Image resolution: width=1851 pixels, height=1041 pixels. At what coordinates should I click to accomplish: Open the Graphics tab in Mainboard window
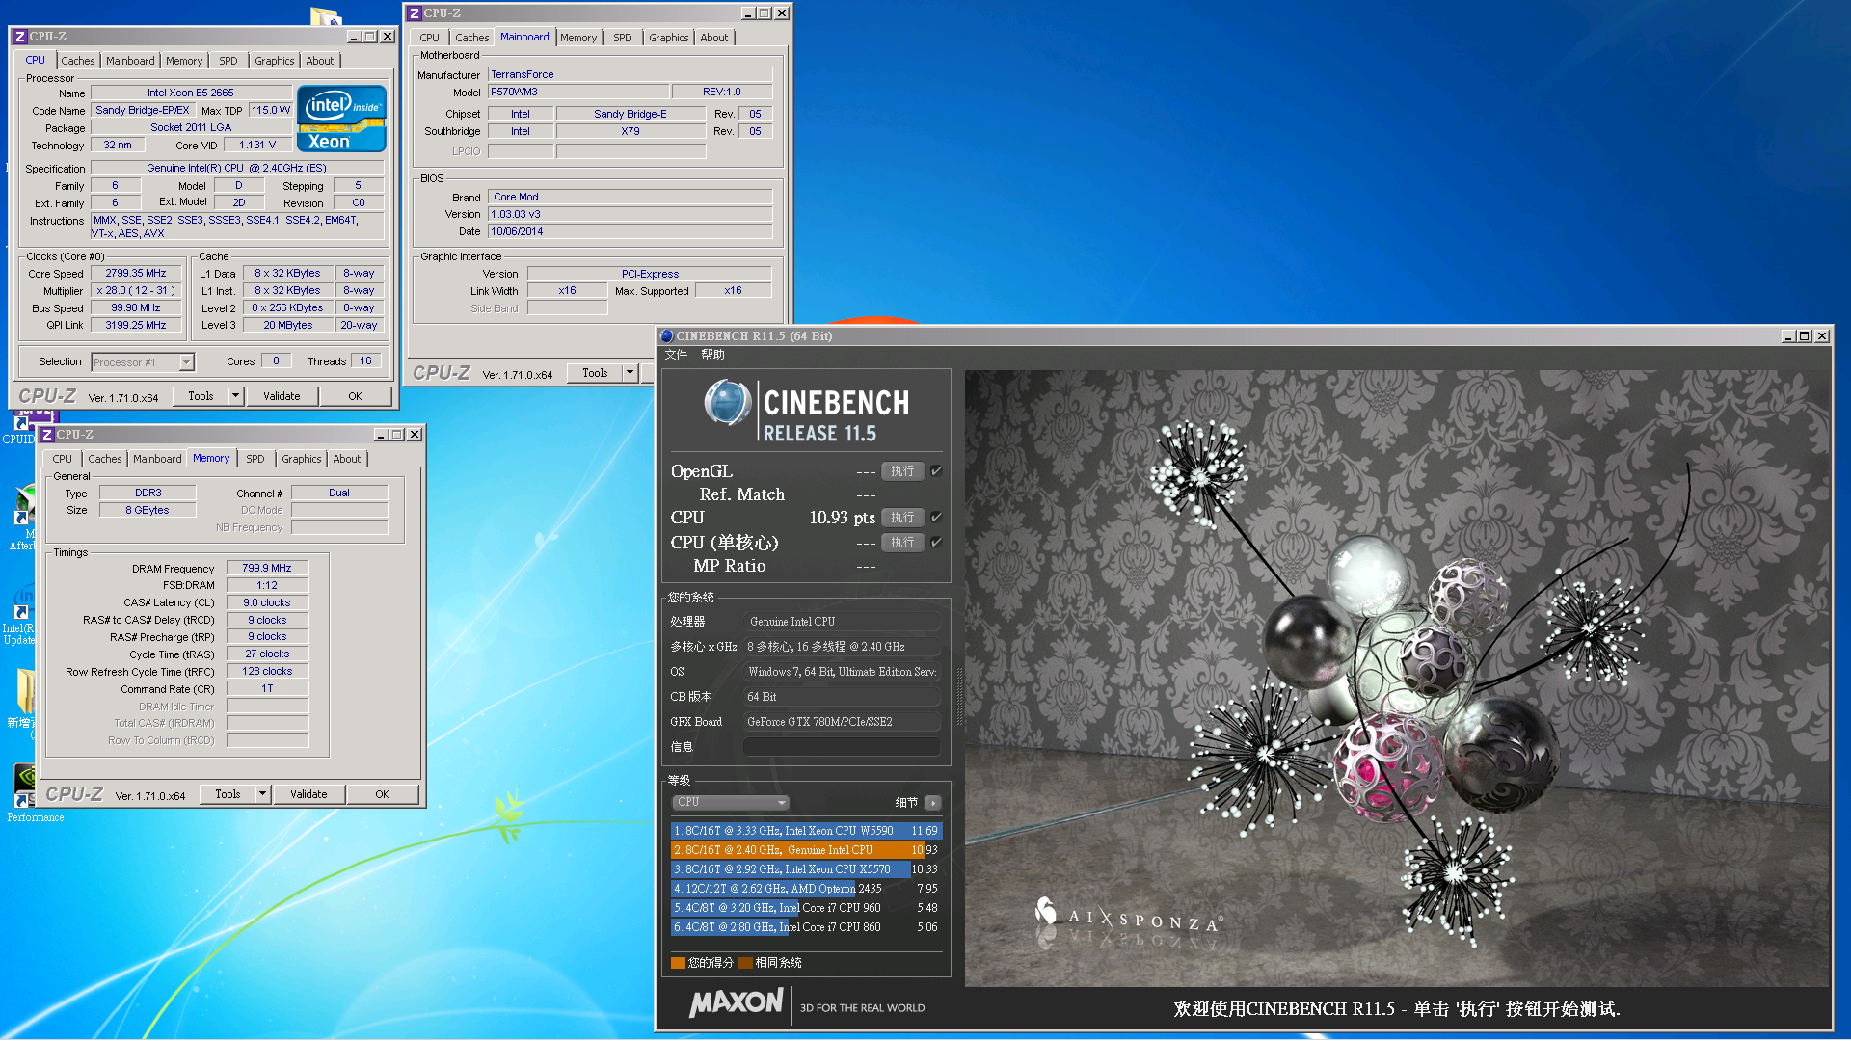pyautogui.click(x=669, y=38)
